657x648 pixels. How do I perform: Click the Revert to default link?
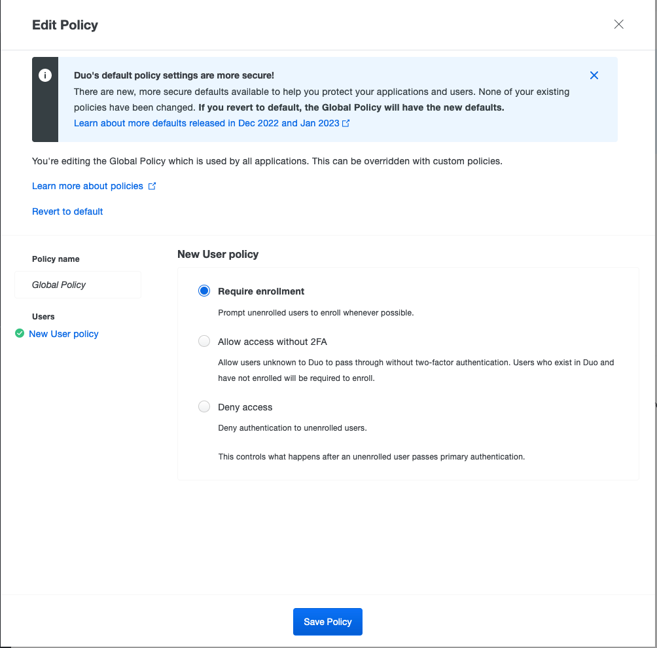coord(67,211)
